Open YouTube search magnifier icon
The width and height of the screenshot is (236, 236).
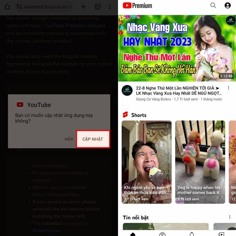pos(213,5)
